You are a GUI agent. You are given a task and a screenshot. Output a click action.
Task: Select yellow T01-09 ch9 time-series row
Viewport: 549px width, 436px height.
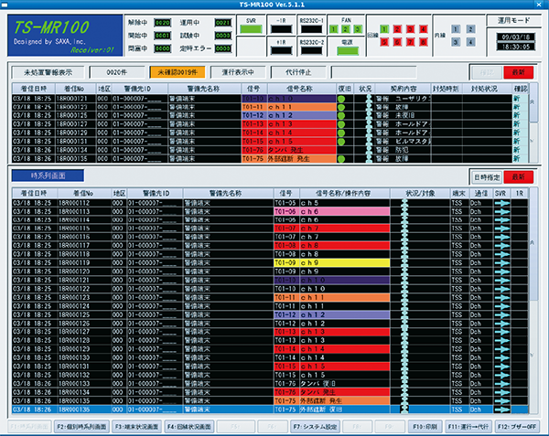coord(270,263)
